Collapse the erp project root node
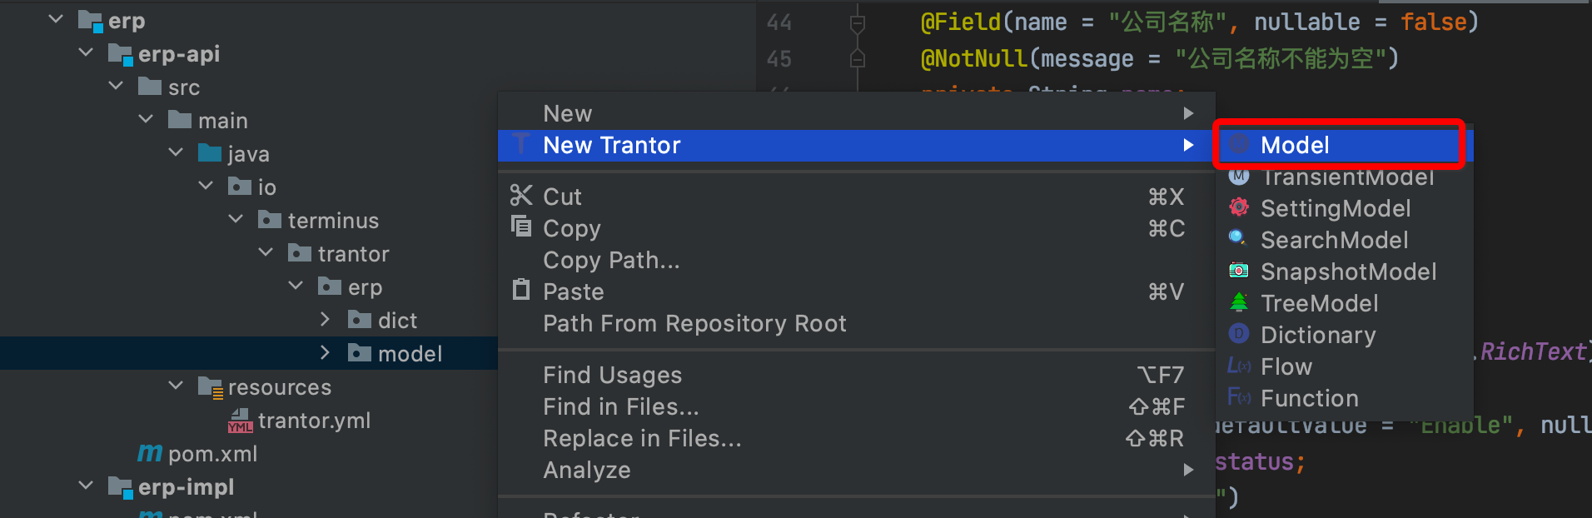This screenshot has width=1592, height=518. coord(55,18)
